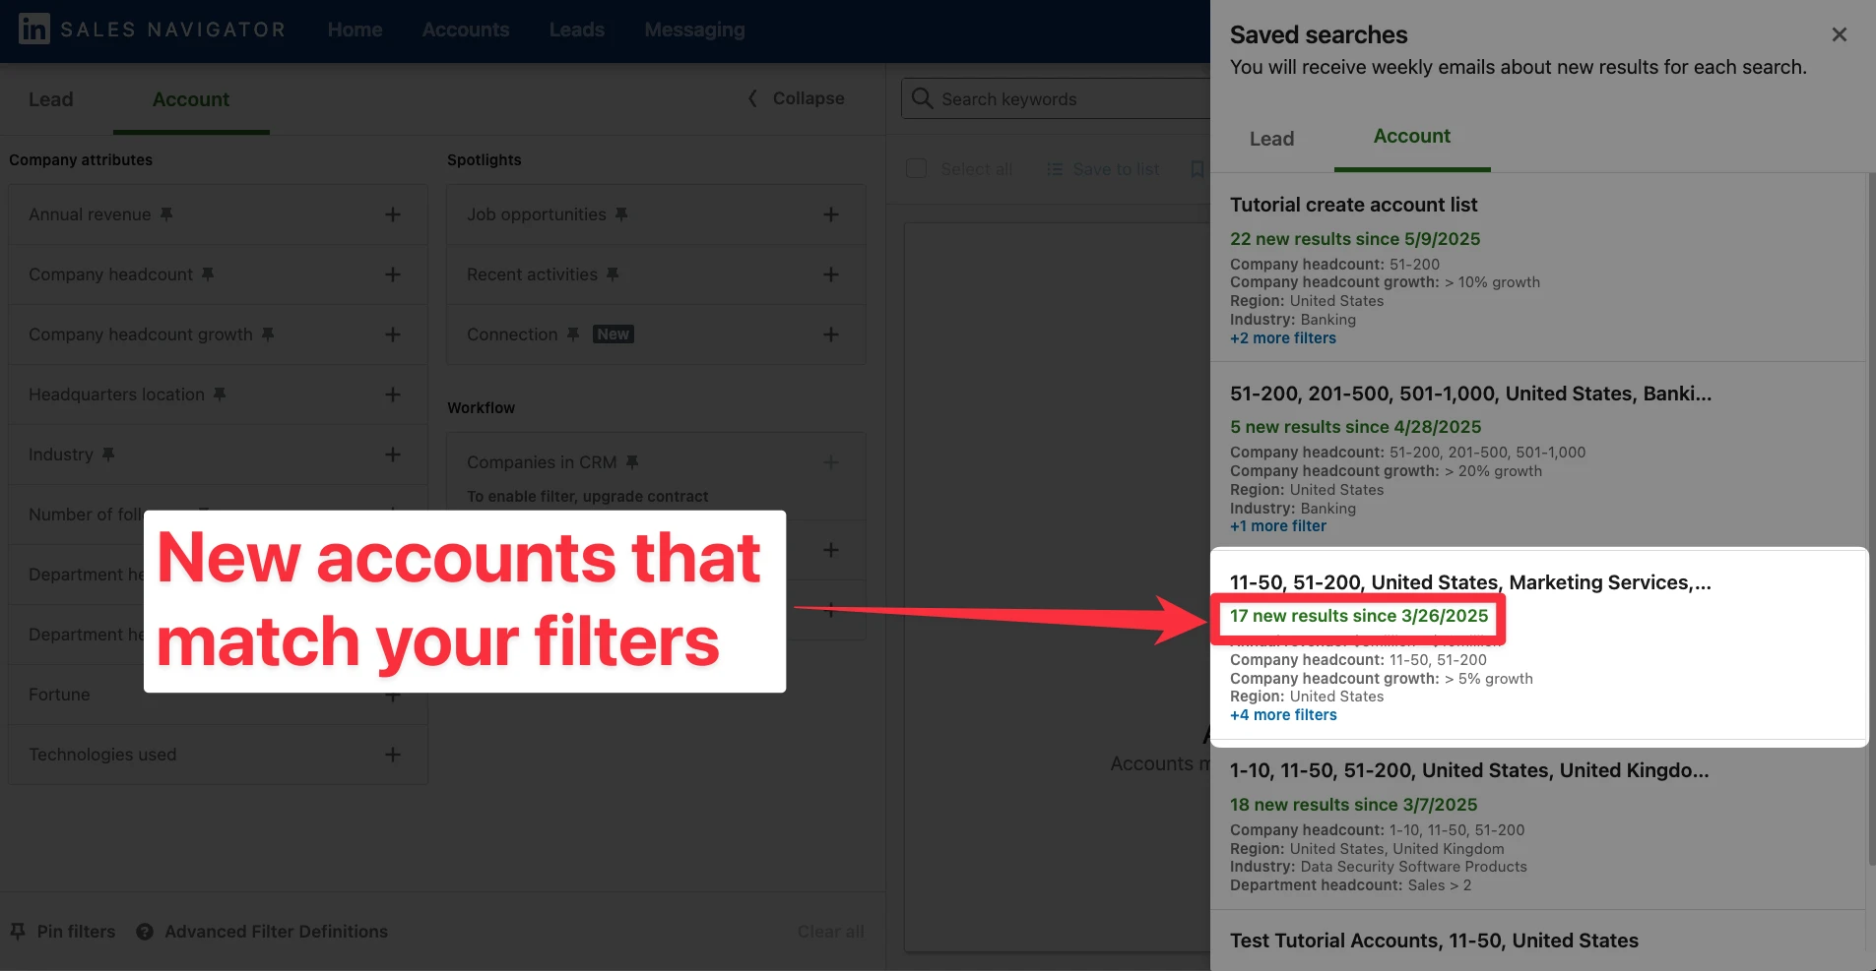Click pin icon beside Headquarters location

coord(220,394)
